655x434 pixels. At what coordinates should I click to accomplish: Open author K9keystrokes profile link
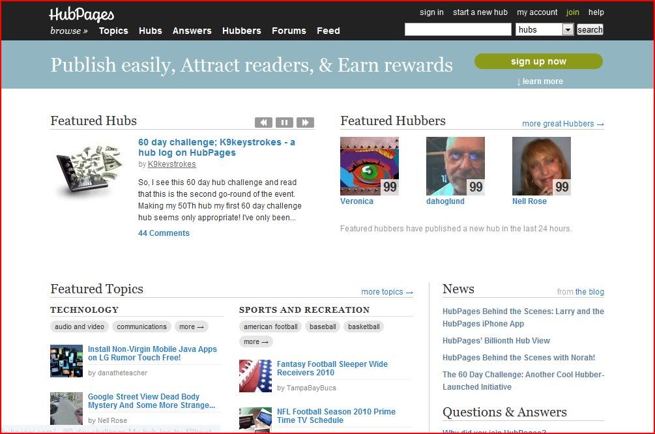tap(171, 164)
